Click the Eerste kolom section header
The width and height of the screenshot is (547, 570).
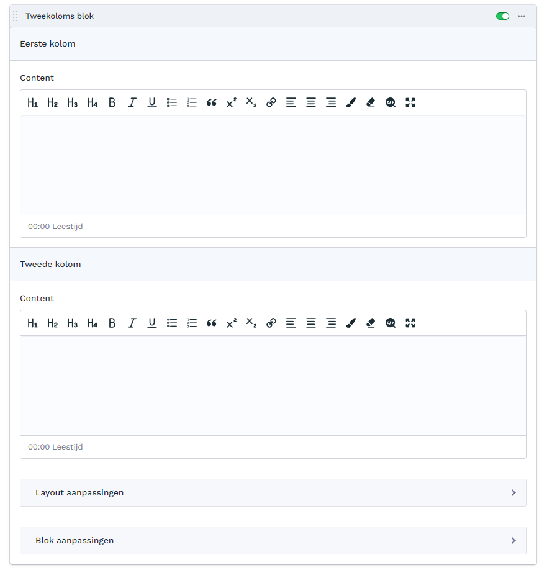click(x=273, y=44)
